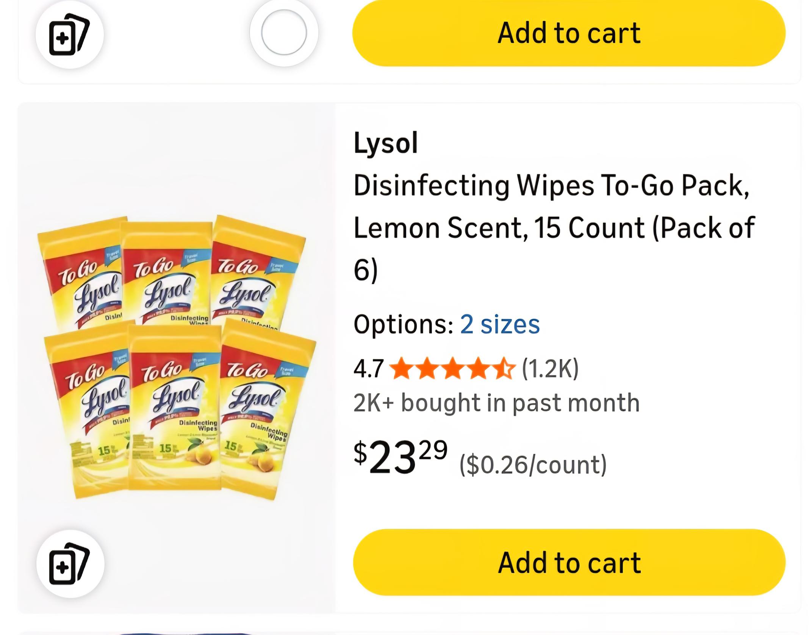This screenshot has width=812, height=635.
Task: Click the ($0.26/count) unit price
Action: tap(533, 465)
